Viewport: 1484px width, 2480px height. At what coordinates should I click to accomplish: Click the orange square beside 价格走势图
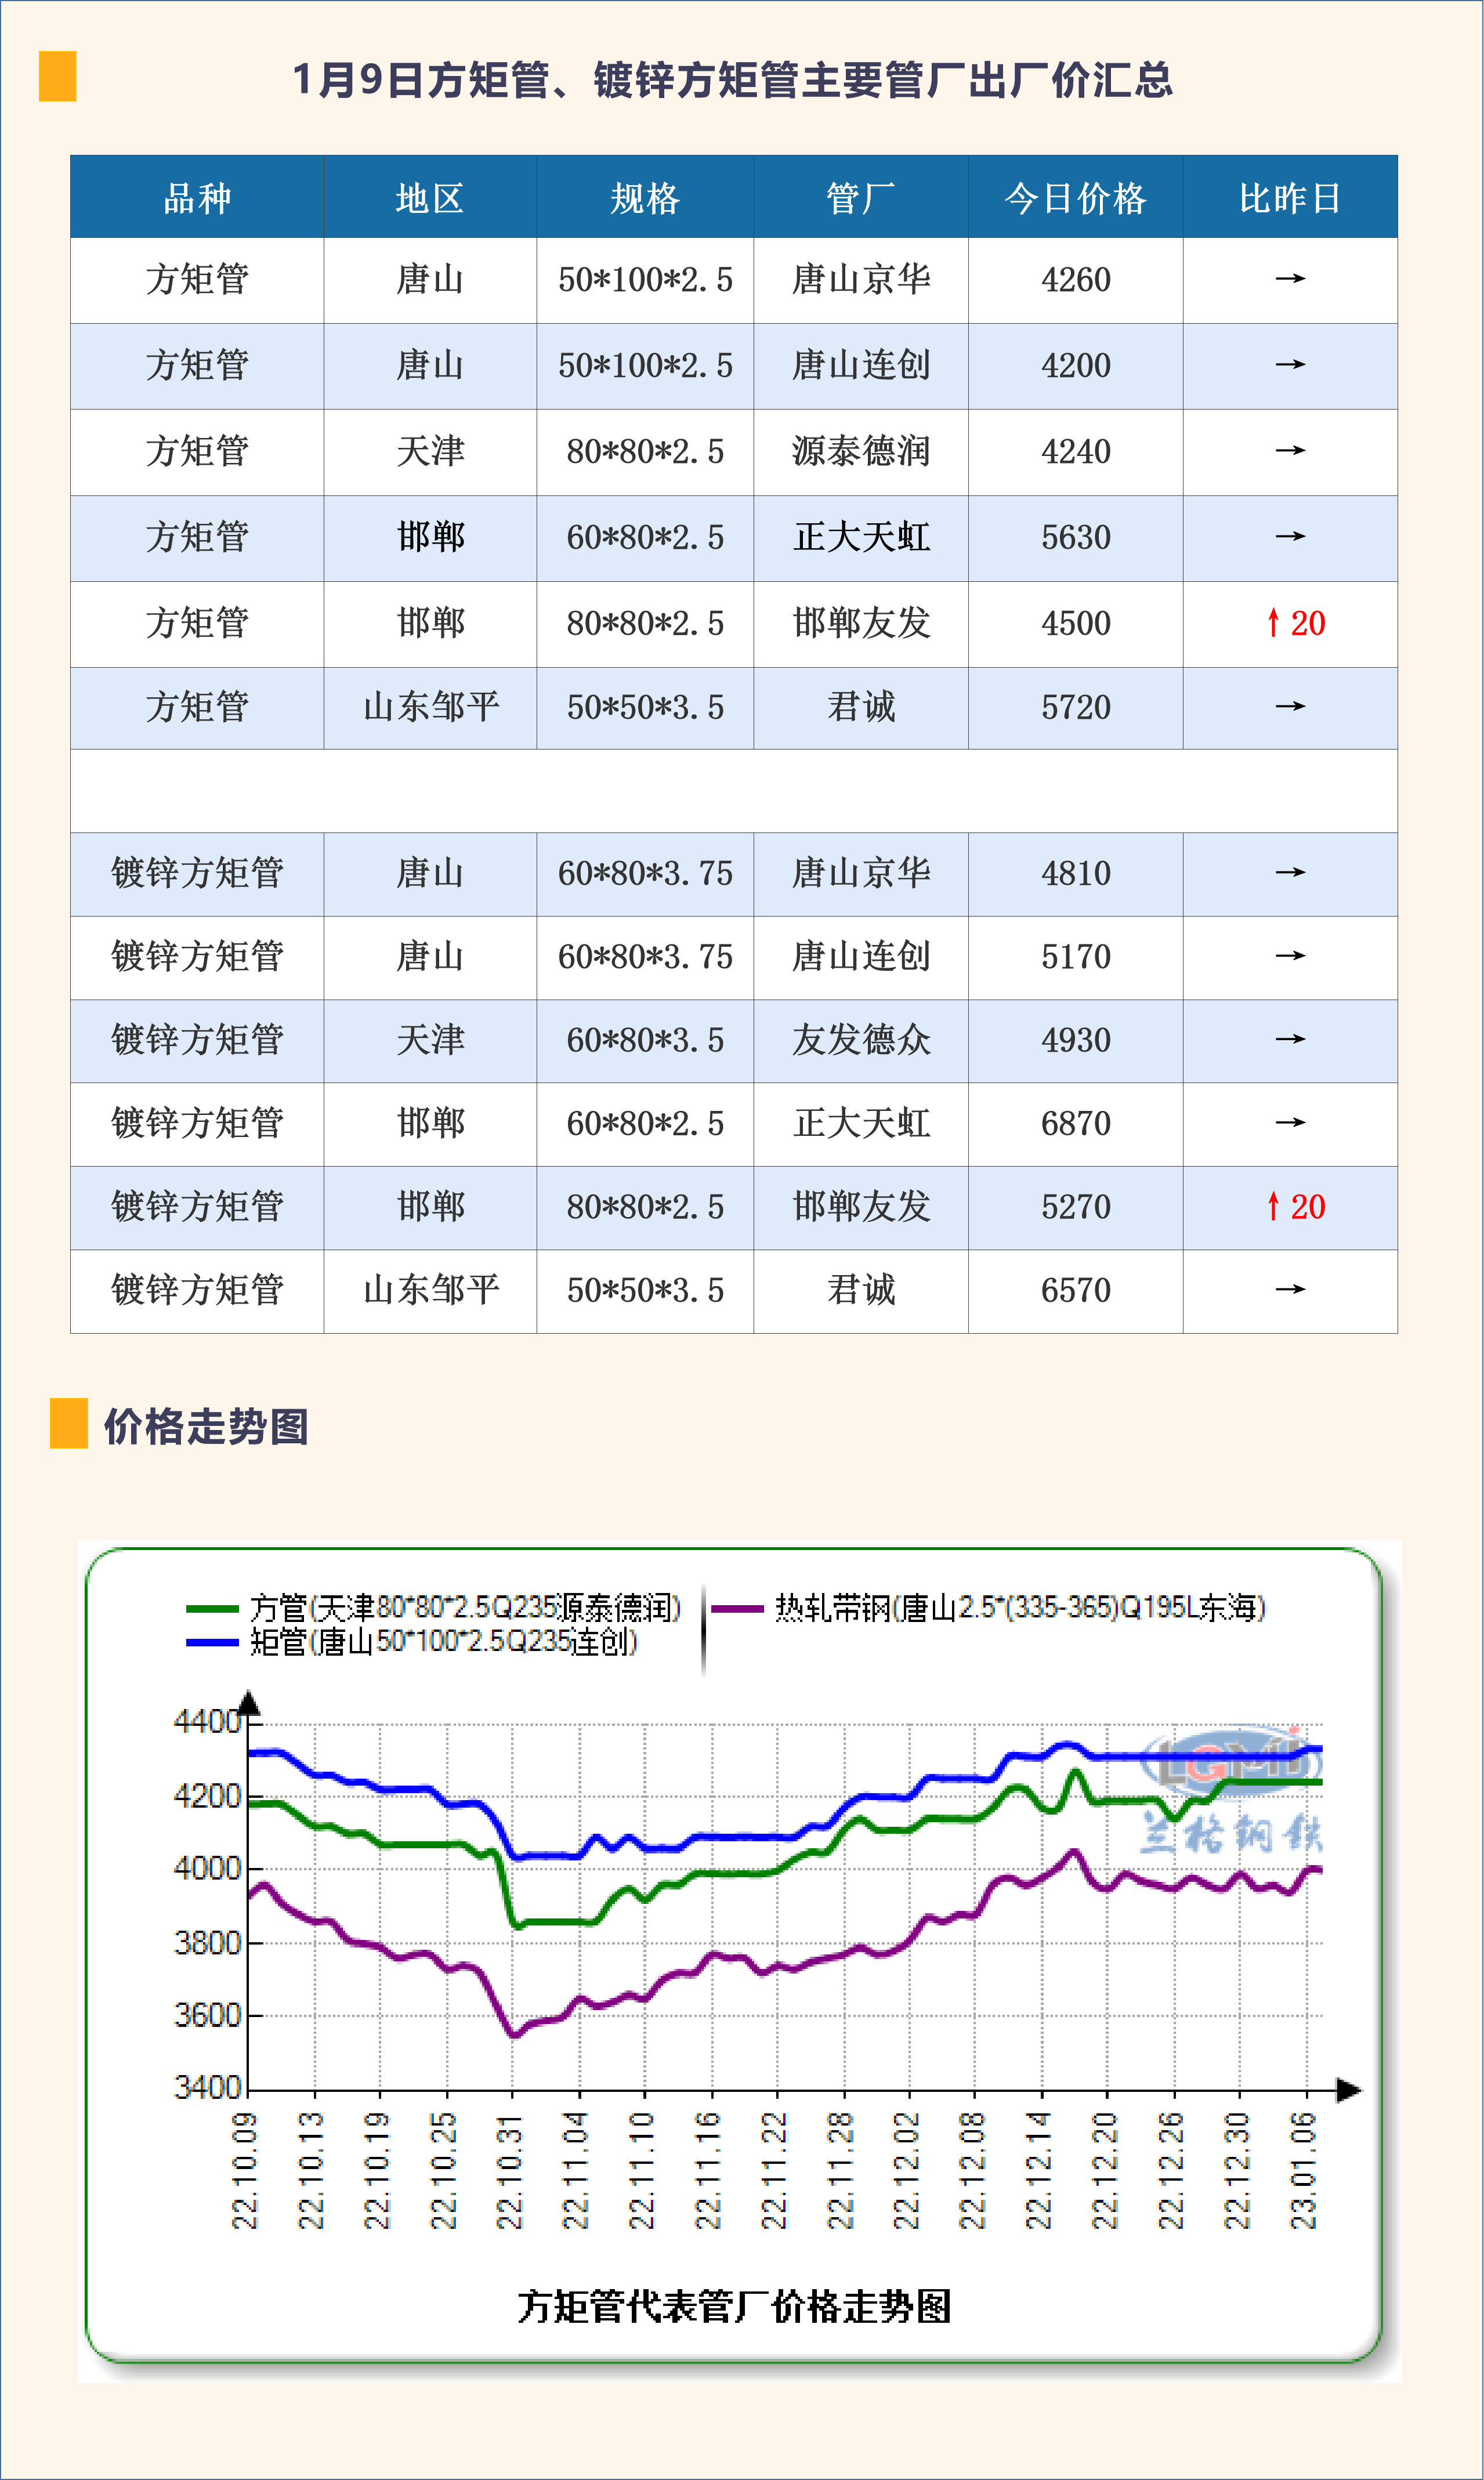tap(68, 1424)
